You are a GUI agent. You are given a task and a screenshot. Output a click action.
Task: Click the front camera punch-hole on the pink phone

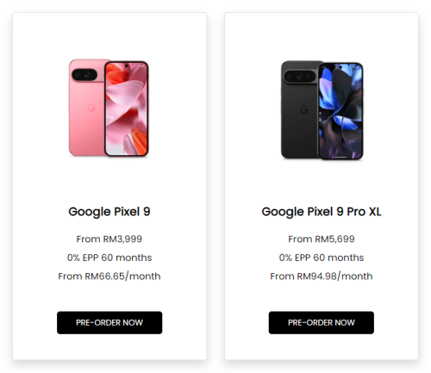pos(127,66)
